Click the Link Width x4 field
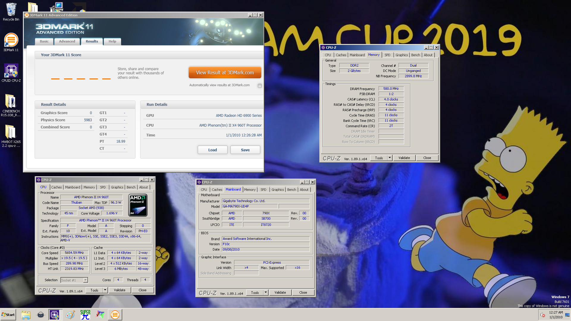 point(246,267)
